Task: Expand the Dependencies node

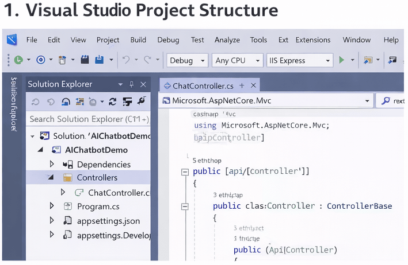Action: coord(52,164)
